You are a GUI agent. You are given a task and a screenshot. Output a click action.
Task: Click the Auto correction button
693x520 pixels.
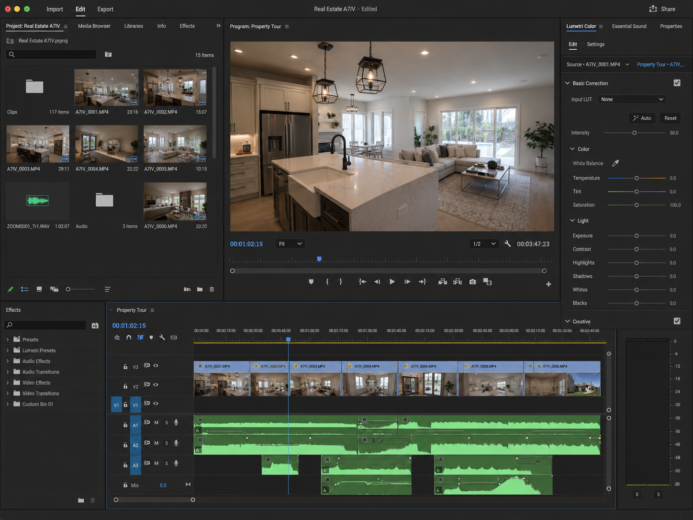(x=642, y=118)
